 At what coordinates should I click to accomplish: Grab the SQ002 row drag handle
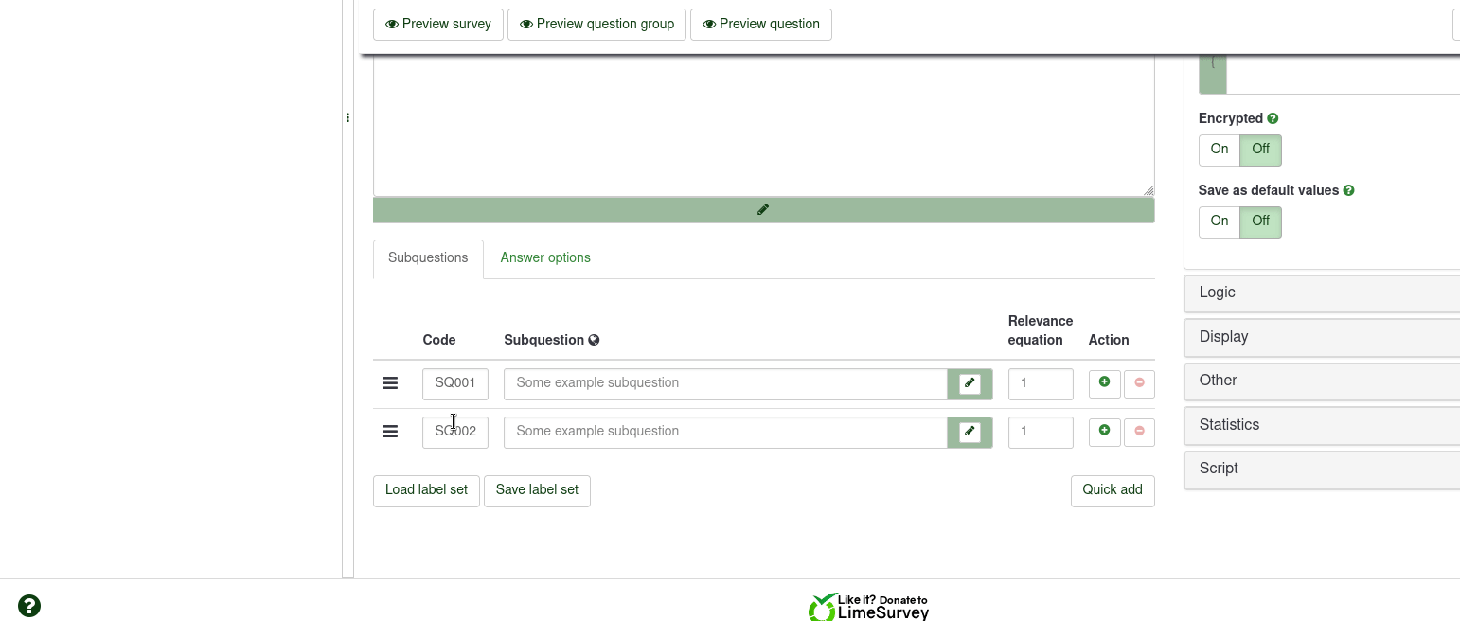pyautogui.click(x=390, y=432)
